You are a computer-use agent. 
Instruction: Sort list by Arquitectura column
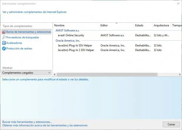click(x=161, y=25)
